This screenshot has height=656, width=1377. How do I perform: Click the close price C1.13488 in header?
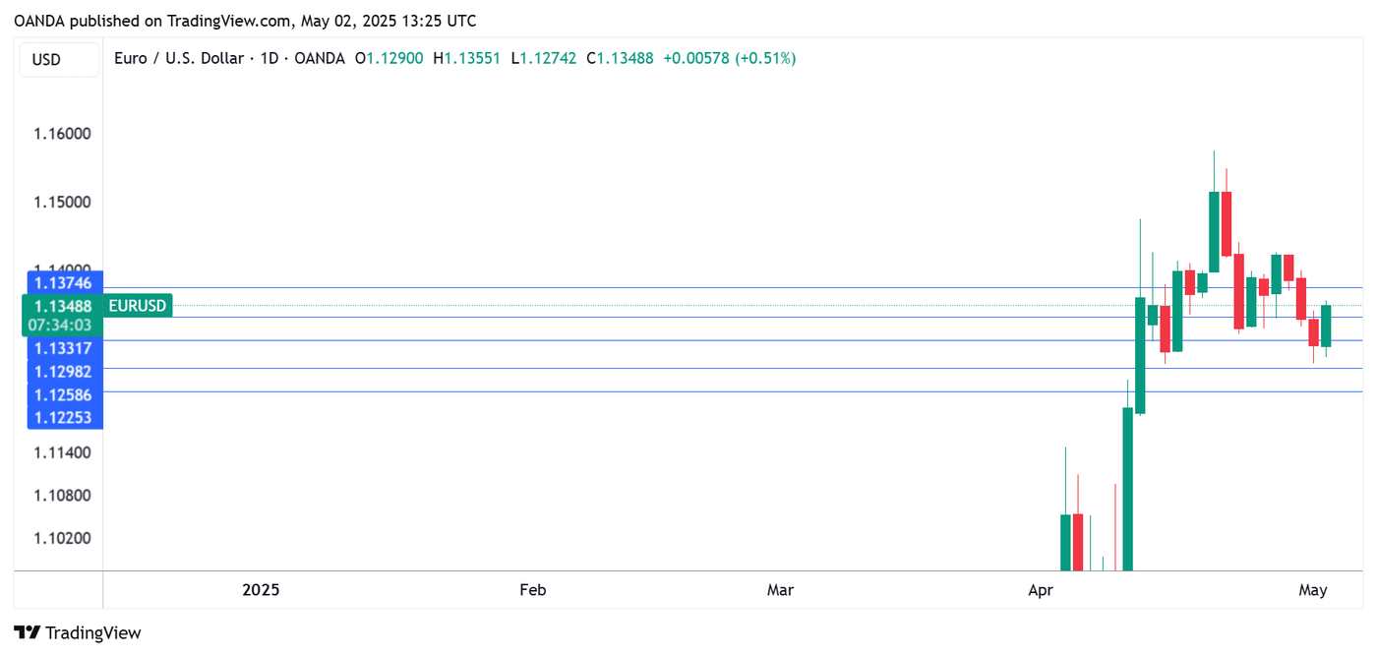point(620,59)
